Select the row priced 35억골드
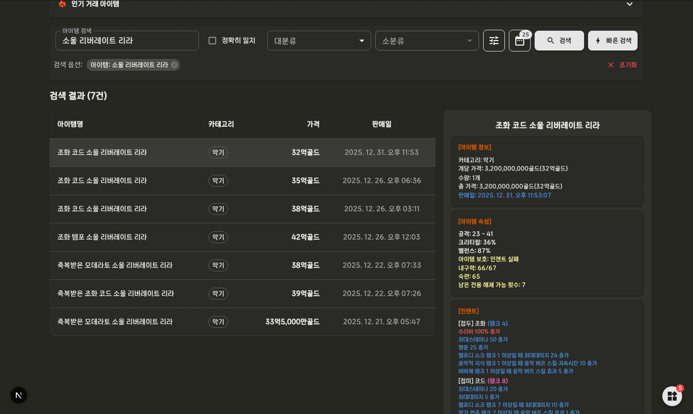This screenshot has height=414, width=693. [243, 181]
